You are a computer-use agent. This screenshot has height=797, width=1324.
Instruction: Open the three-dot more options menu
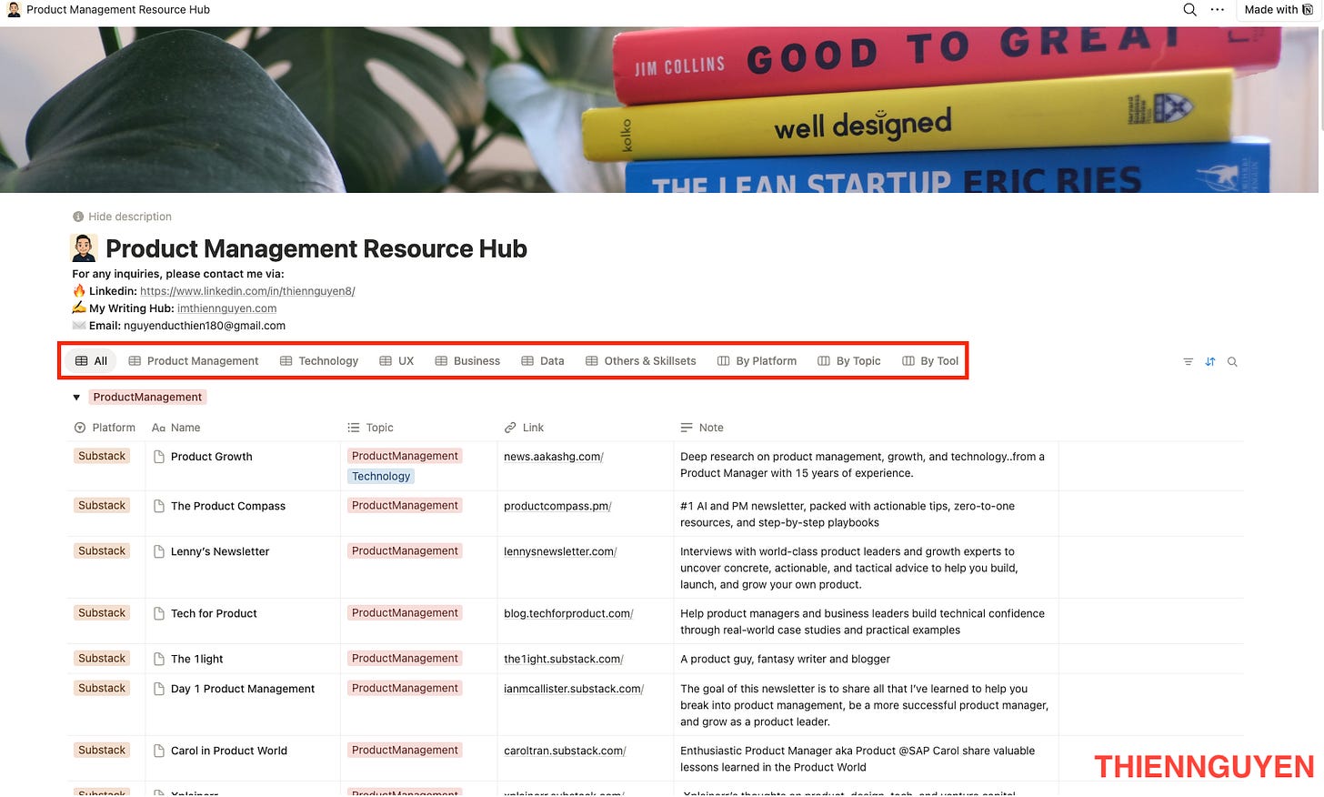(x=1218, y=10)
